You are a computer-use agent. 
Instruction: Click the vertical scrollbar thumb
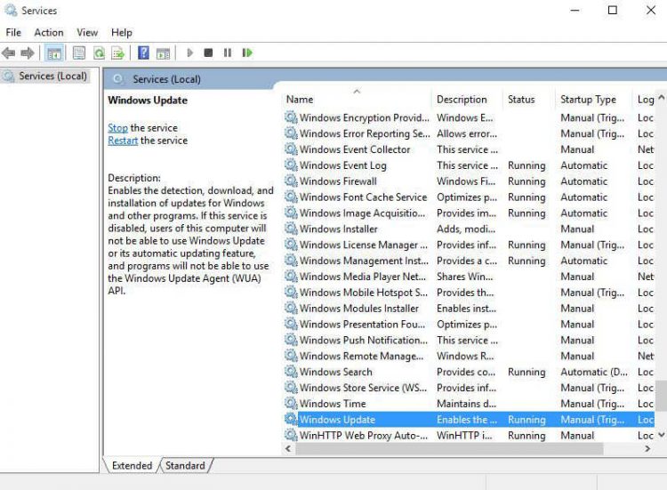662,396
